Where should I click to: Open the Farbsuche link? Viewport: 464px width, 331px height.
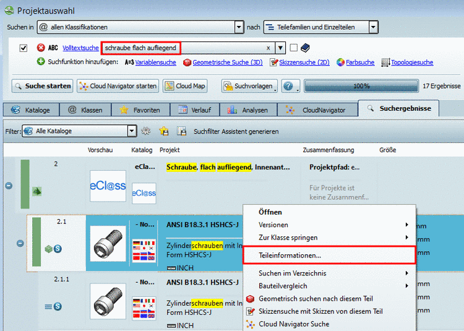coord(360,62)
